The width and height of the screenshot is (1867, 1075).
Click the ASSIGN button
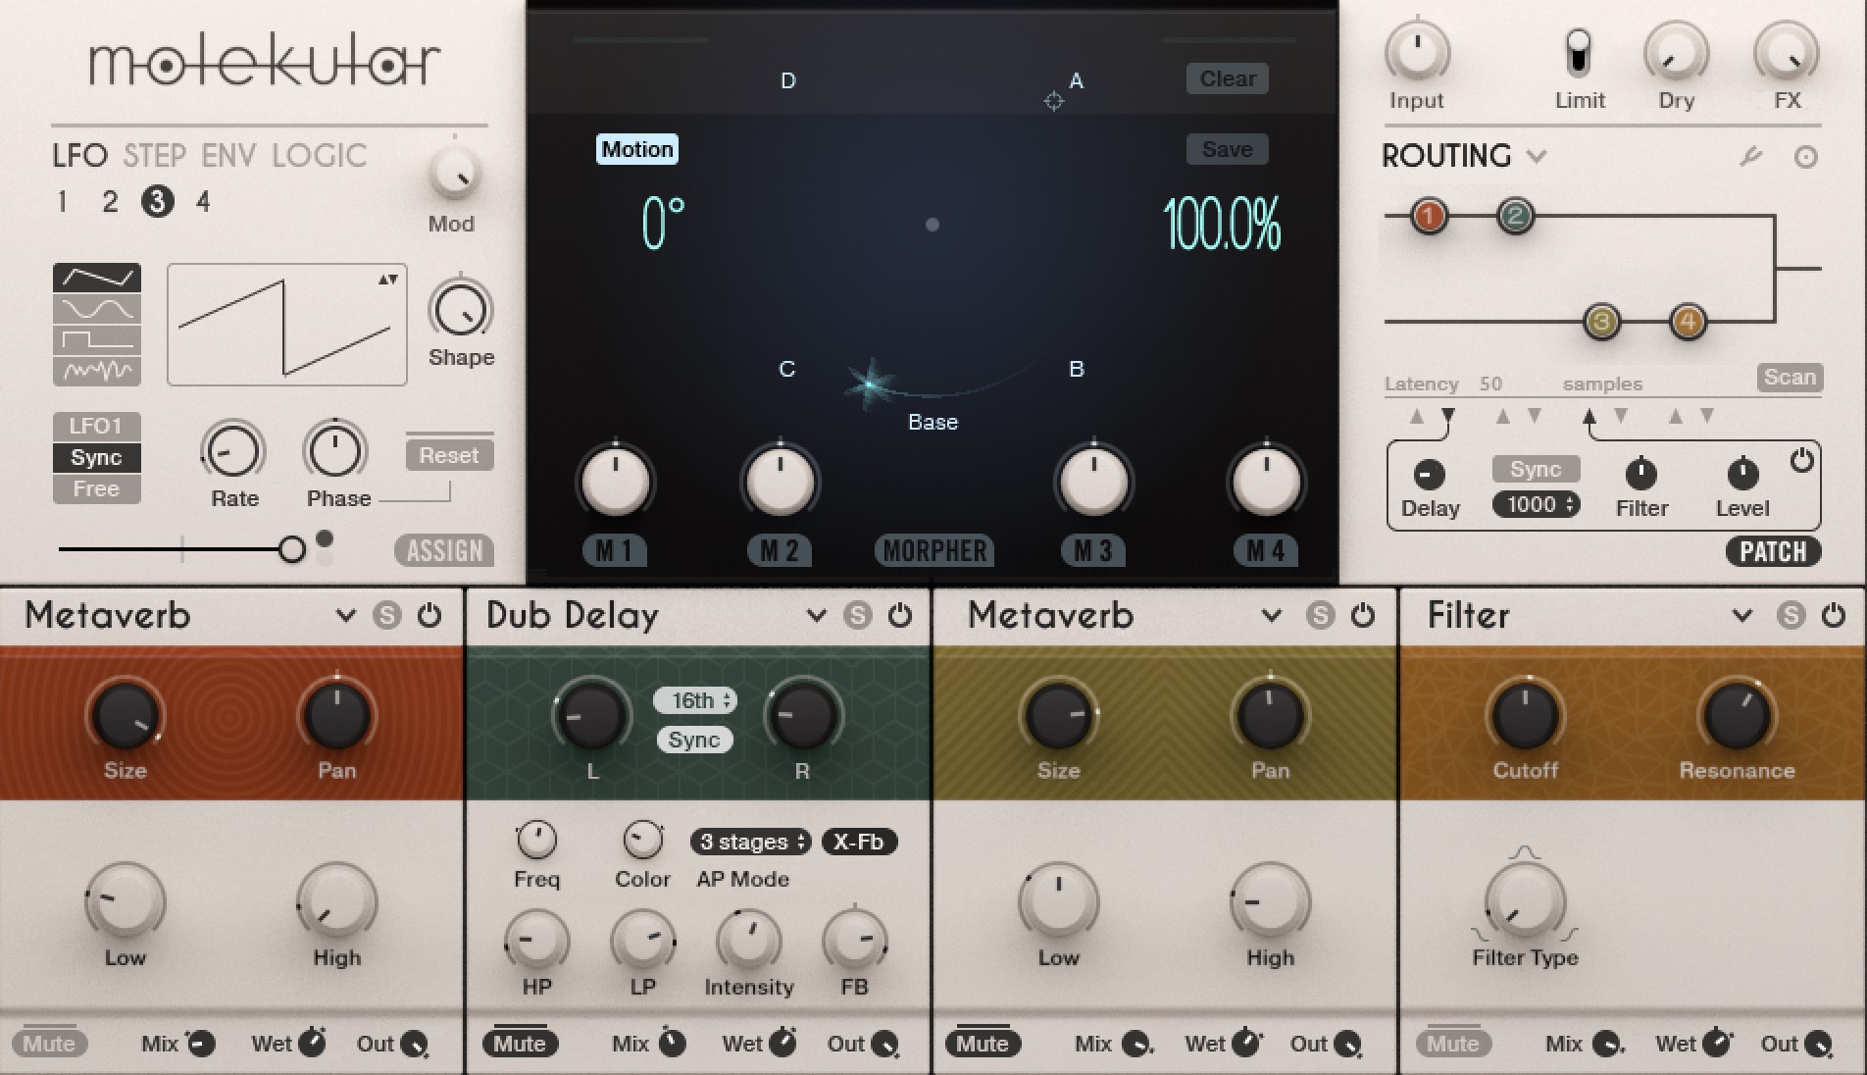pyautogui.click(x=444, y=551)
